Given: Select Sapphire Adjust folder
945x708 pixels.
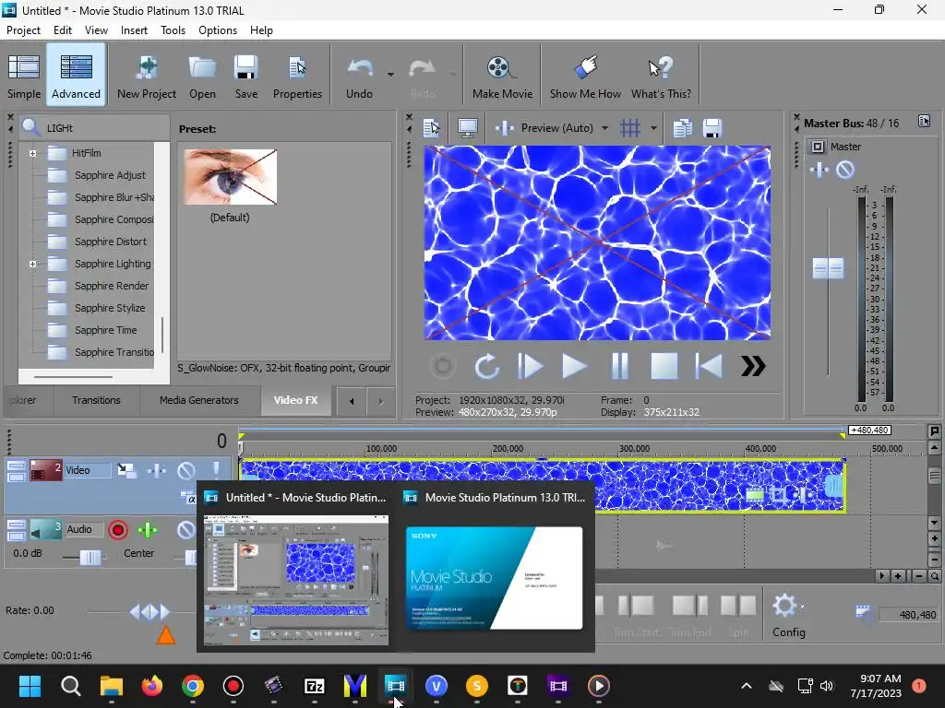Looking at the screenshot, I should coord(110,175).
